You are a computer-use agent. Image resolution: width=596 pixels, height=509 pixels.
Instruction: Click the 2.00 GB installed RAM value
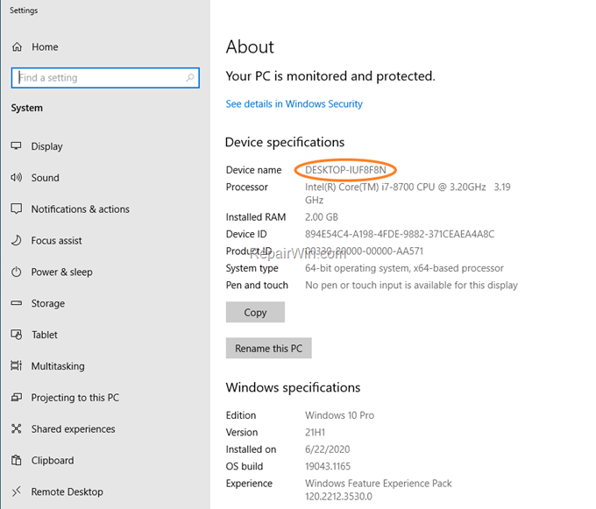coord(322,217)
